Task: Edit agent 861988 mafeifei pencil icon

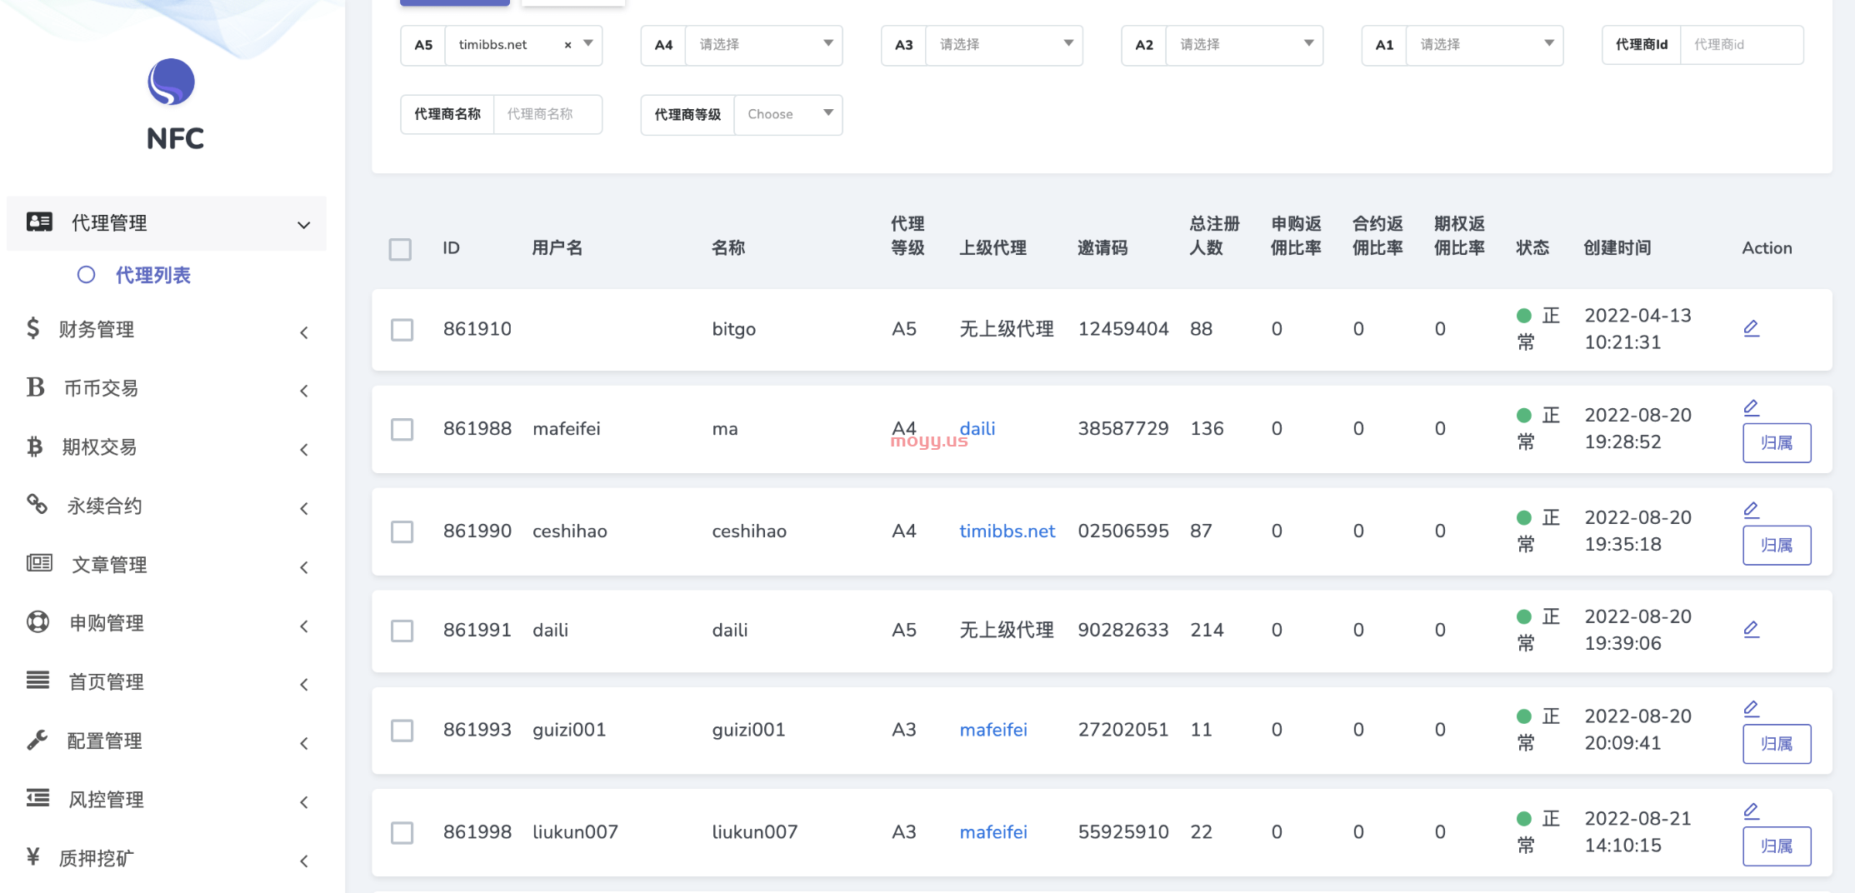Action: click(1752, 407)
